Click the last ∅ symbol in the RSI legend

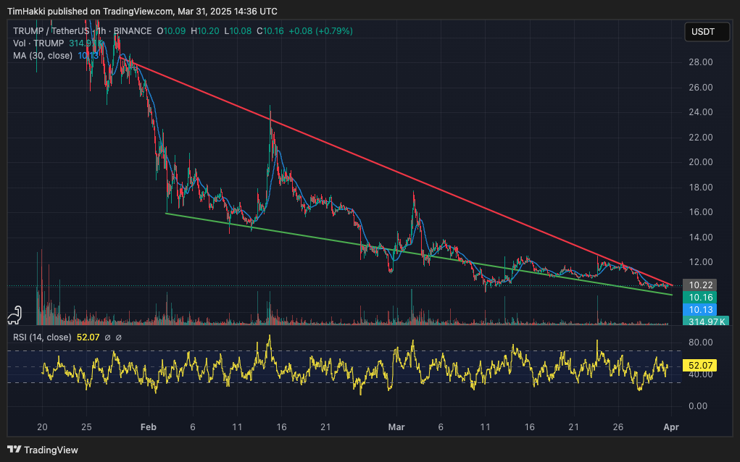pos(119,337)
